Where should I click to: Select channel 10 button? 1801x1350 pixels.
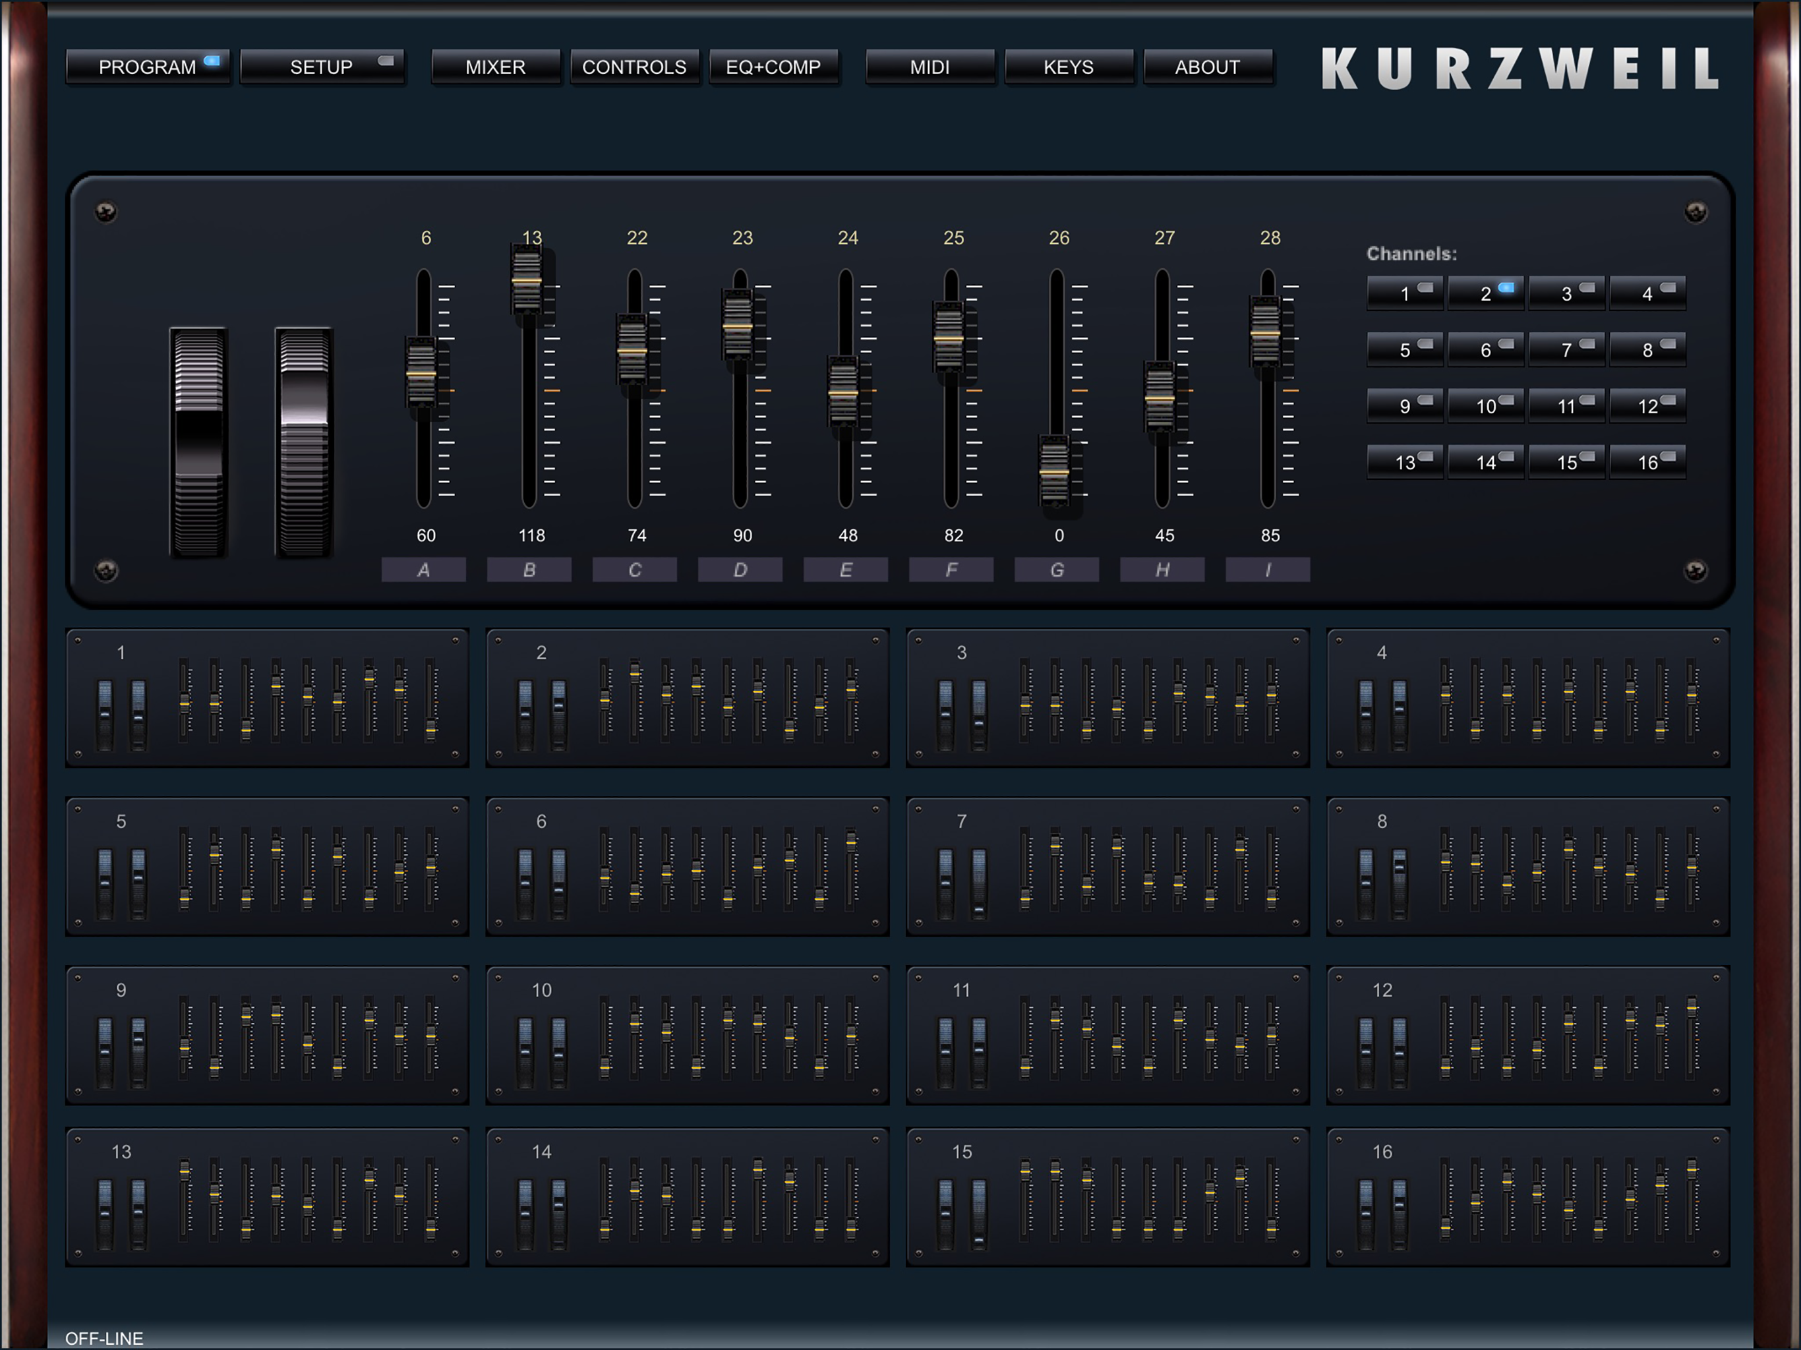point(1486,405)
